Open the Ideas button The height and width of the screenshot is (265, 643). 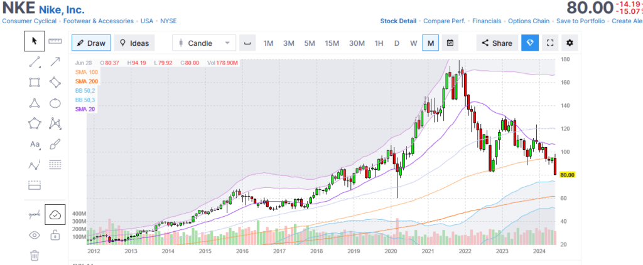(134, 43)
